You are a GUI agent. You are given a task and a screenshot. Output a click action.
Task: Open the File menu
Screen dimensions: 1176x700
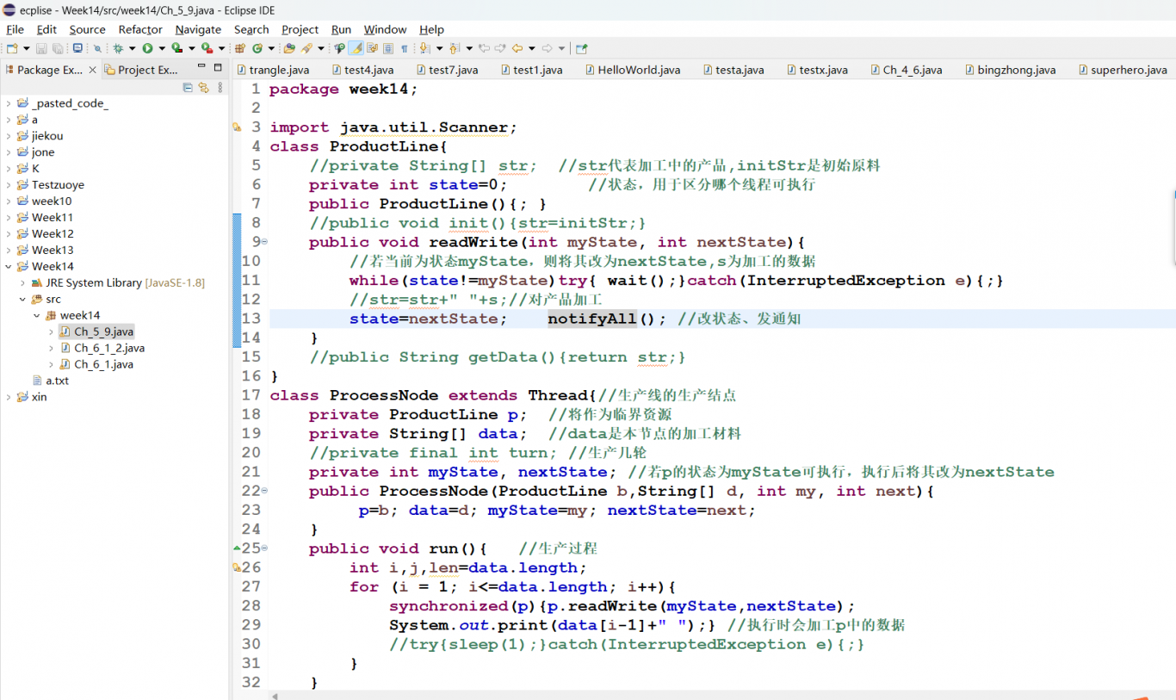click(x=15, y=29)
